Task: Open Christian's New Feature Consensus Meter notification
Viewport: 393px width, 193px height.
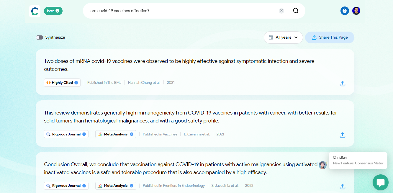Action: point(358,161)
